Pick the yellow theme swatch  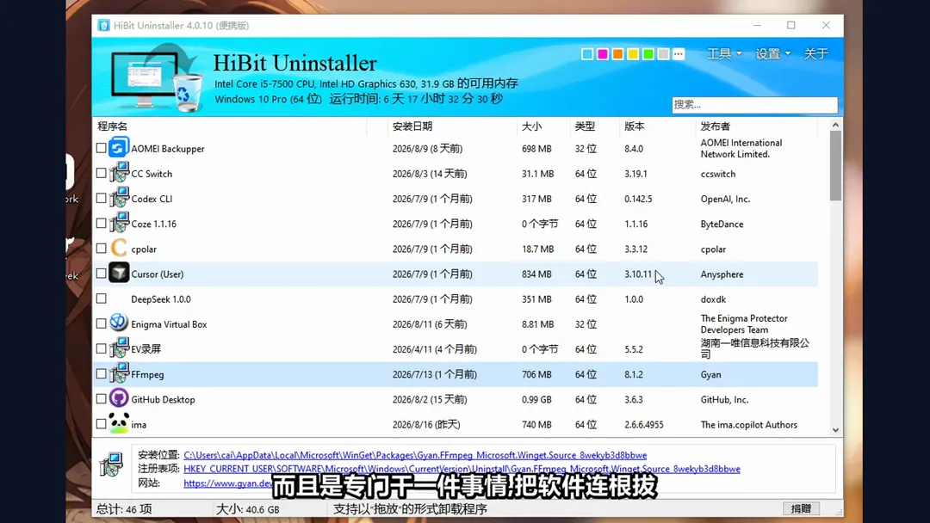633,54
